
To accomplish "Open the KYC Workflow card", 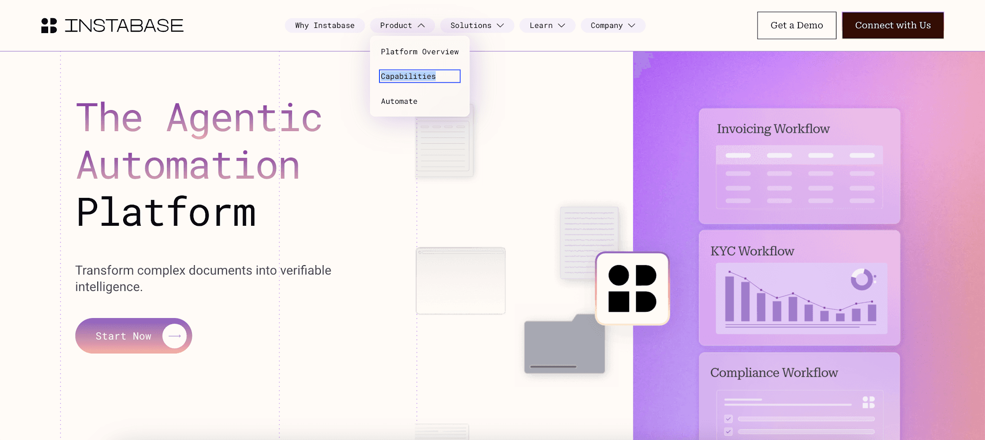I will coord(799,288).
